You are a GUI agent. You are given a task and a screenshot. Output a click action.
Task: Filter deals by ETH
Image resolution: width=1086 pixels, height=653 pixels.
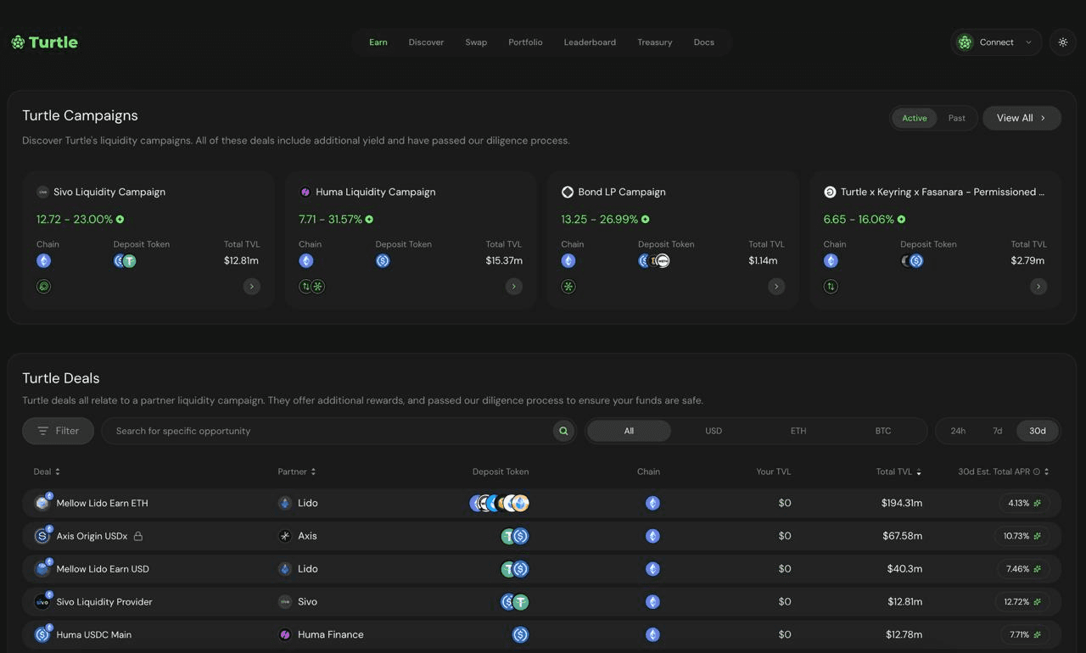click(798, 431)
